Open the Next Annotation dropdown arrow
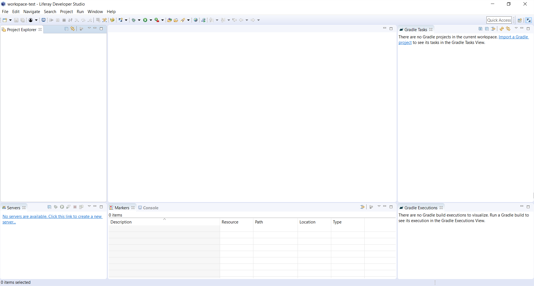This screenshot has width=534, height=286. tap(217, 20)
